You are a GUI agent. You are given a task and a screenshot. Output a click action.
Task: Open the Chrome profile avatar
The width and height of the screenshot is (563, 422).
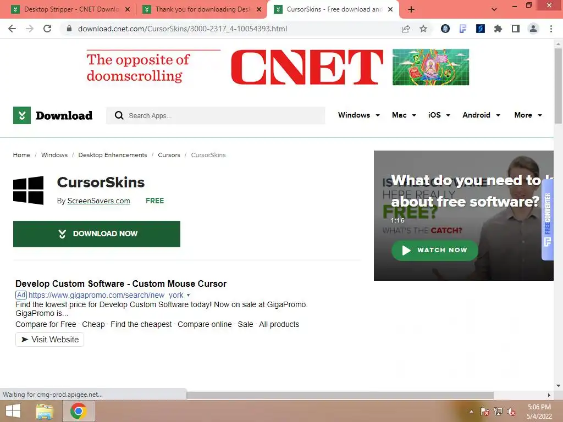533,29
